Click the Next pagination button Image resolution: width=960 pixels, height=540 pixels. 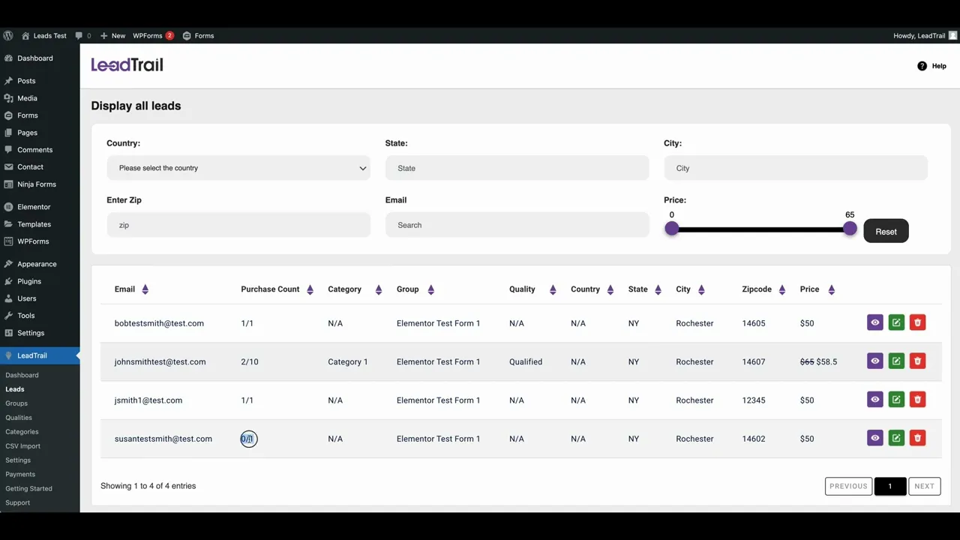[x=924, y=486]
